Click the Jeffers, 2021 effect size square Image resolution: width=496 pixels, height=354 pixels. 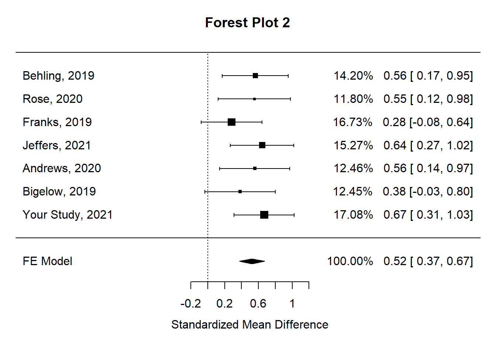click(x=262, y=145)
